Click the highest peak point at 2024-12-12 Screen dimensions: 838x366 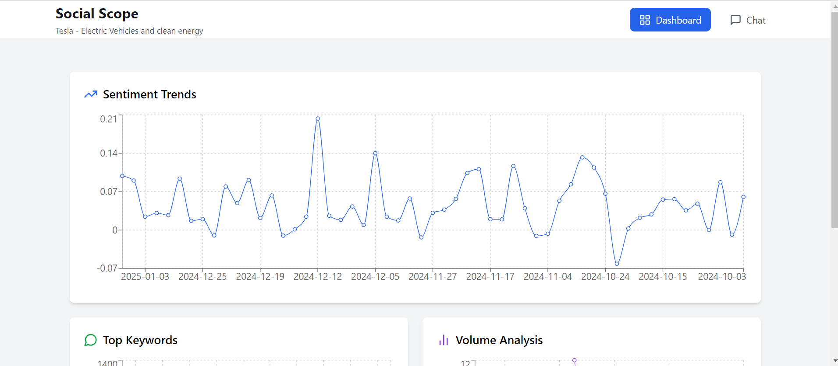[x=318, y=119]
